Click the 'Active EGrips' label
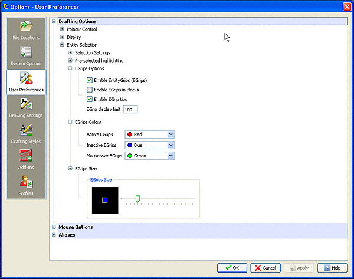The image size is (354, 279). 100,134
